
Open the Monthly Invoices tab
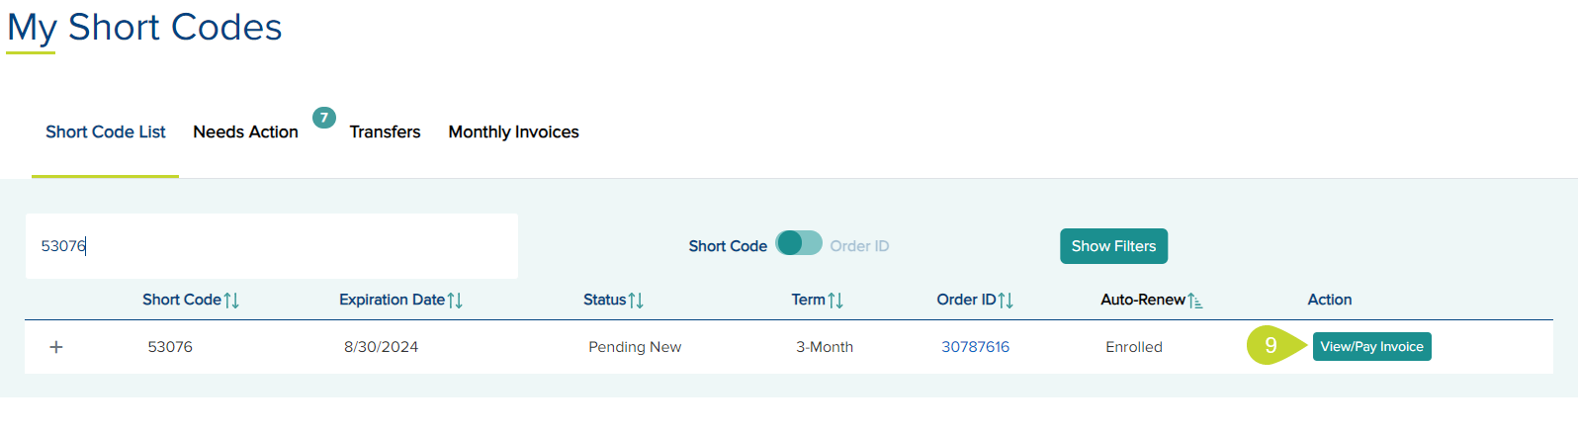pyautogui.click(x=513, y=132)
